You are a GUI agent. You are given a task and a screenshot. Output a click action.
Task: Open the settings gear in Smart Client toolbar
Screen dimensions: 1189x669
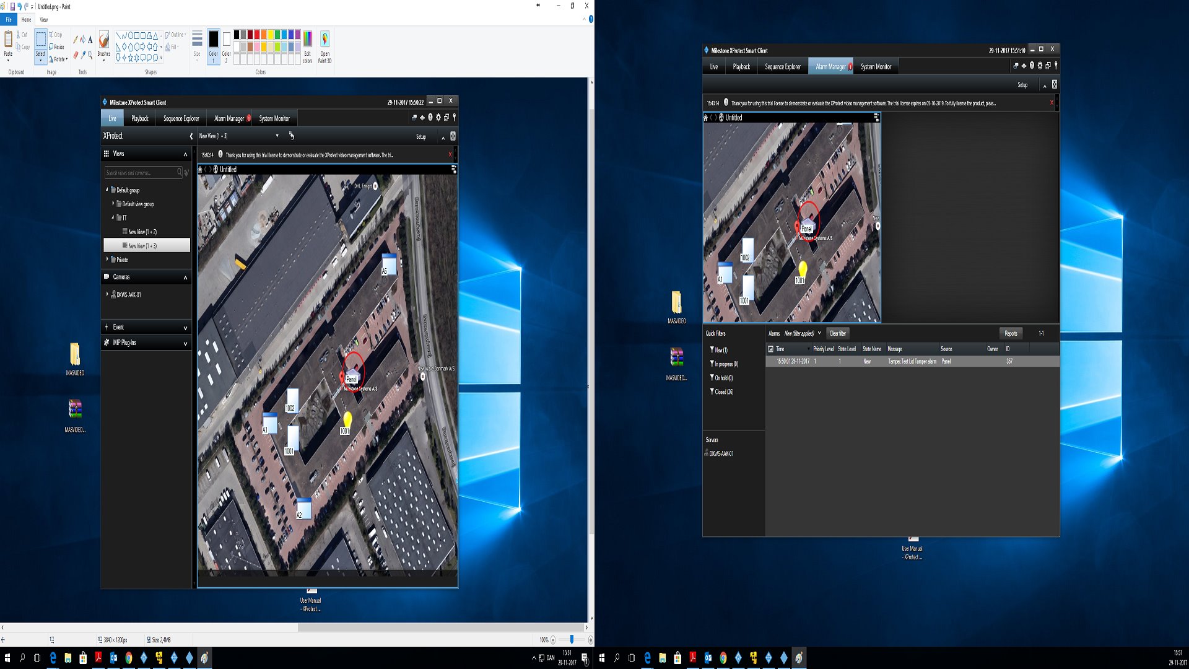click(x=1040, y=65)
